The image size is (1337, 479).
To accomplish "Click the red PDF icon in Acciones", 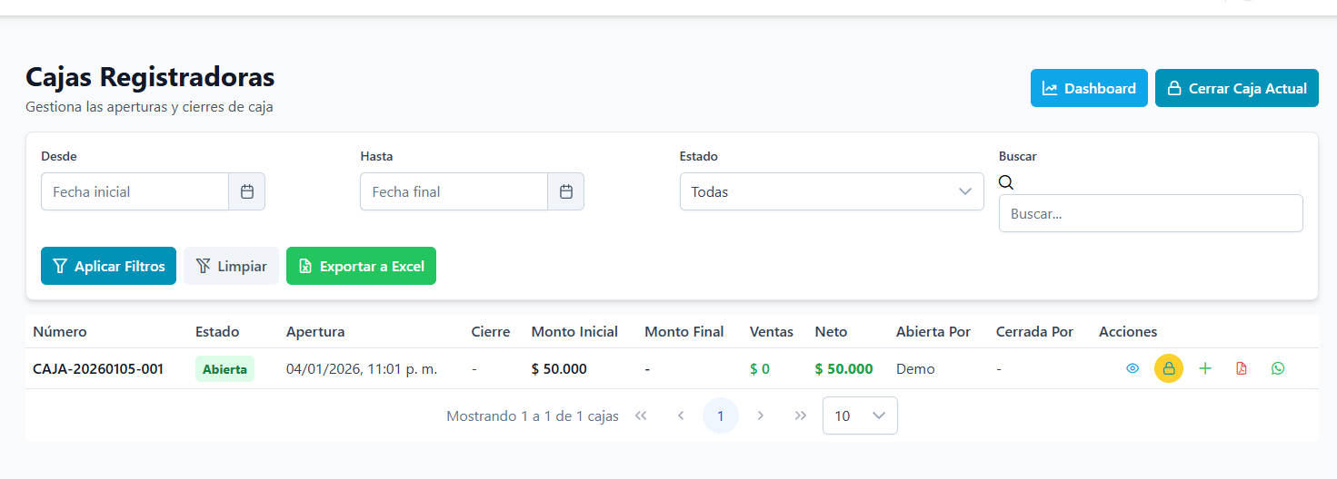I will point(1242,368).
